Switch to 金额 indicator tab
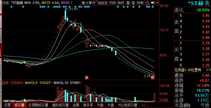The width and height of the screenshot is (211, 108). 76,105
